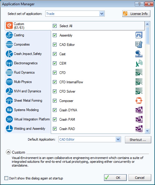Click the Multi-Physics category label

point(23,82)
